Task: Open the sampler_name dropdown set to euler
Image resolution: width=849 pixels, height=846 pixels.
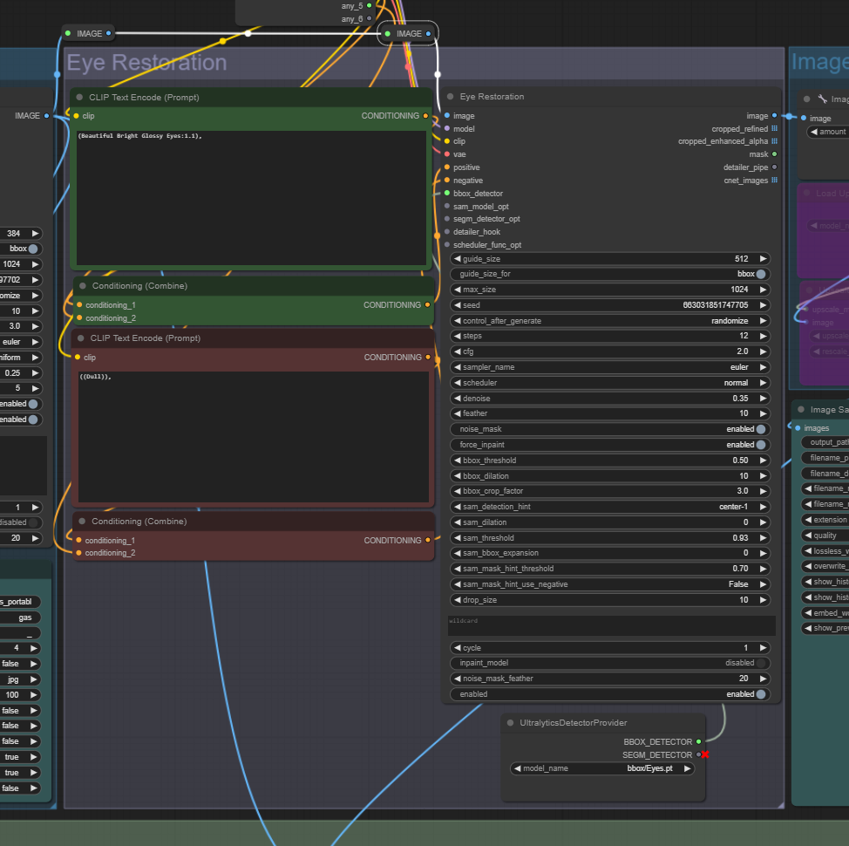Action: [610, 367]
